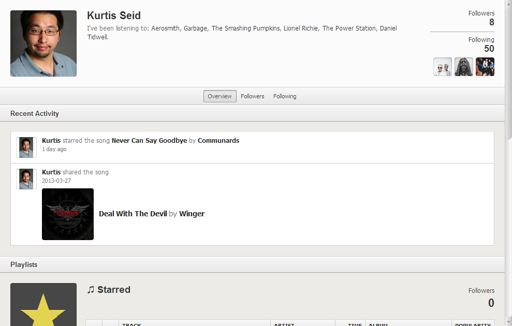Open the second followed-artist thumbnail
The height and width of the screenshot is (326, 512).
point(464,67)
